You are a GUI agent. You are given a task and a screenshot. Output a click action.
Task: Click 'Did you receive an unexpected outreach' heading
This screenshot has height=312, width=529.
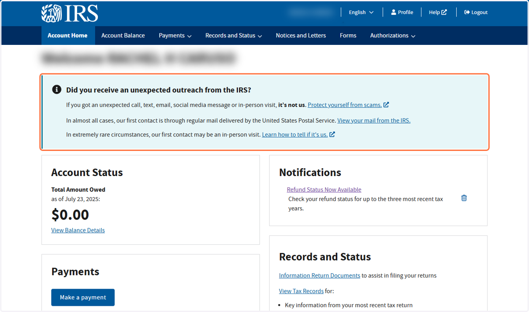[159, 90]
